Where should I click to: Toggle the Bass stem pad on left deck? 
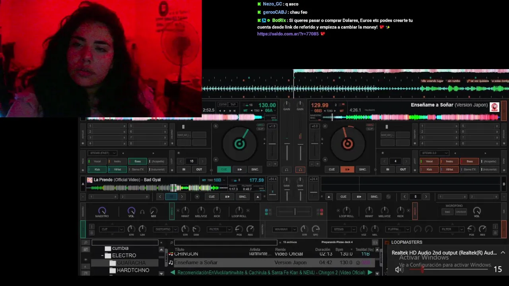coord(137,161)
